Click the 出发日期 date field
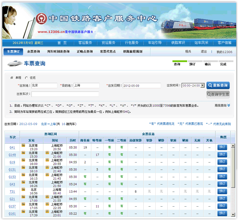Image resolution: width=238 pixels, height=221 pixels. click(x=142, y=85)
